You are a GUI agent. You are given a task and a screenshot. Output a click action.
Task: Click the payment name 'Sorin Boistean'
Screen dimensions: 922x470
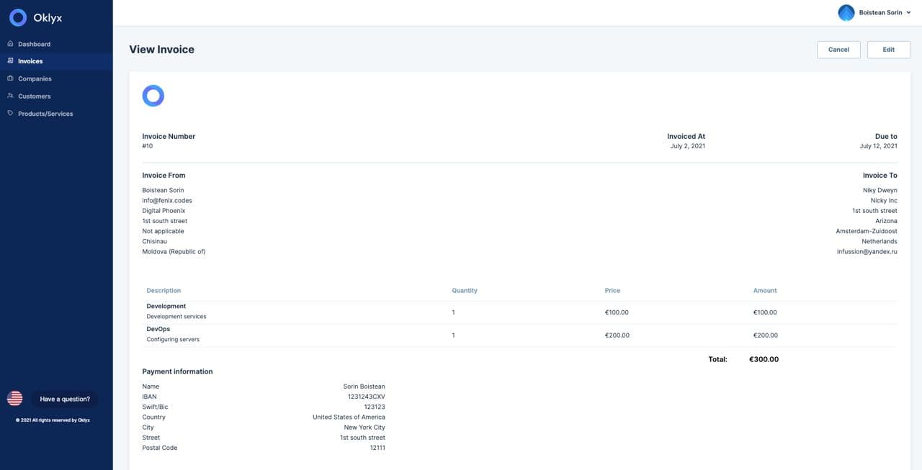pos(364,387)
